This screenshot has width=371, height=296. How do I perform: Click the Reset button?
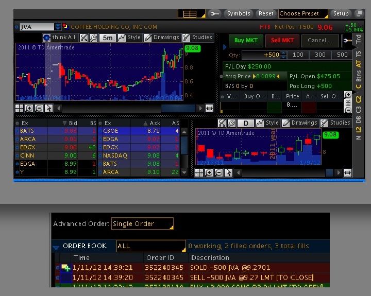click(266, 14)
